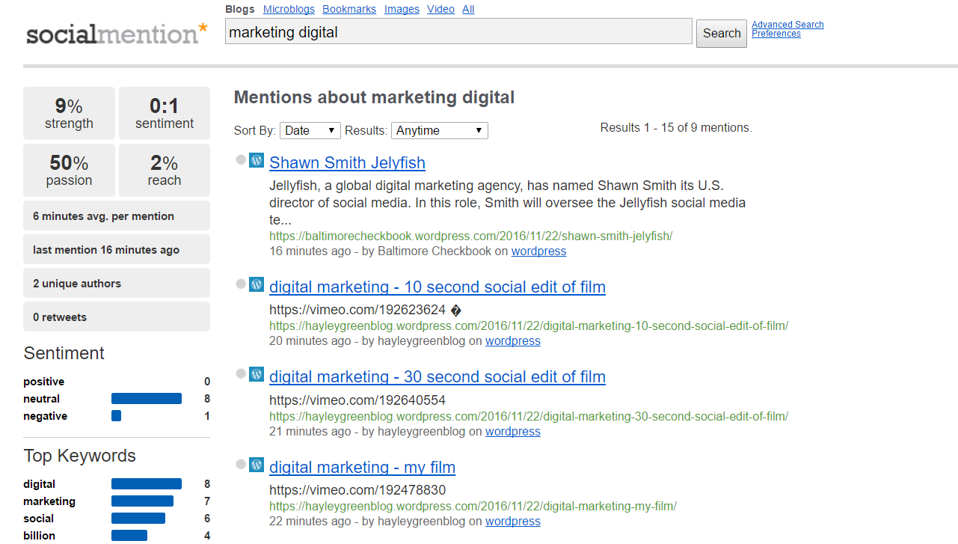Click wordpress source link under 22 minutes ago
The image size is (958, 544).
512,522
